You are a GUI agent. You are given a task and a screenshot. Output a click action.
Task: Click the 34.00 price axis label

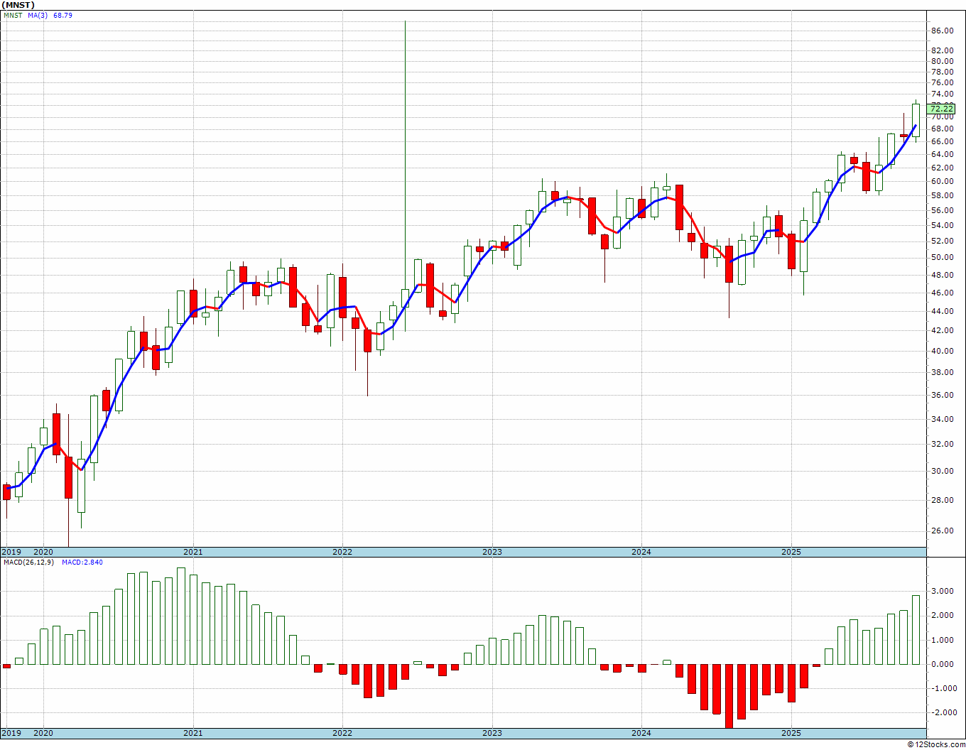click(942, 419)
